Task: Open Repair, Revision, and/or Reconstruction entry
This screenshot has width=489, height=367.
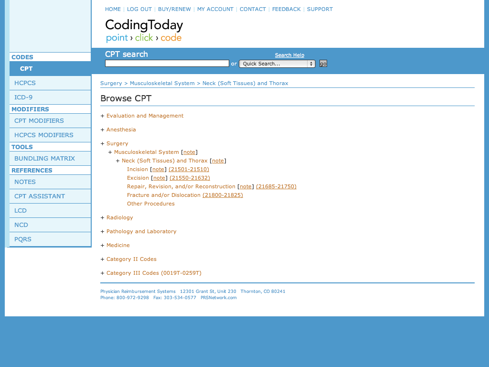Action: [181, 187]
